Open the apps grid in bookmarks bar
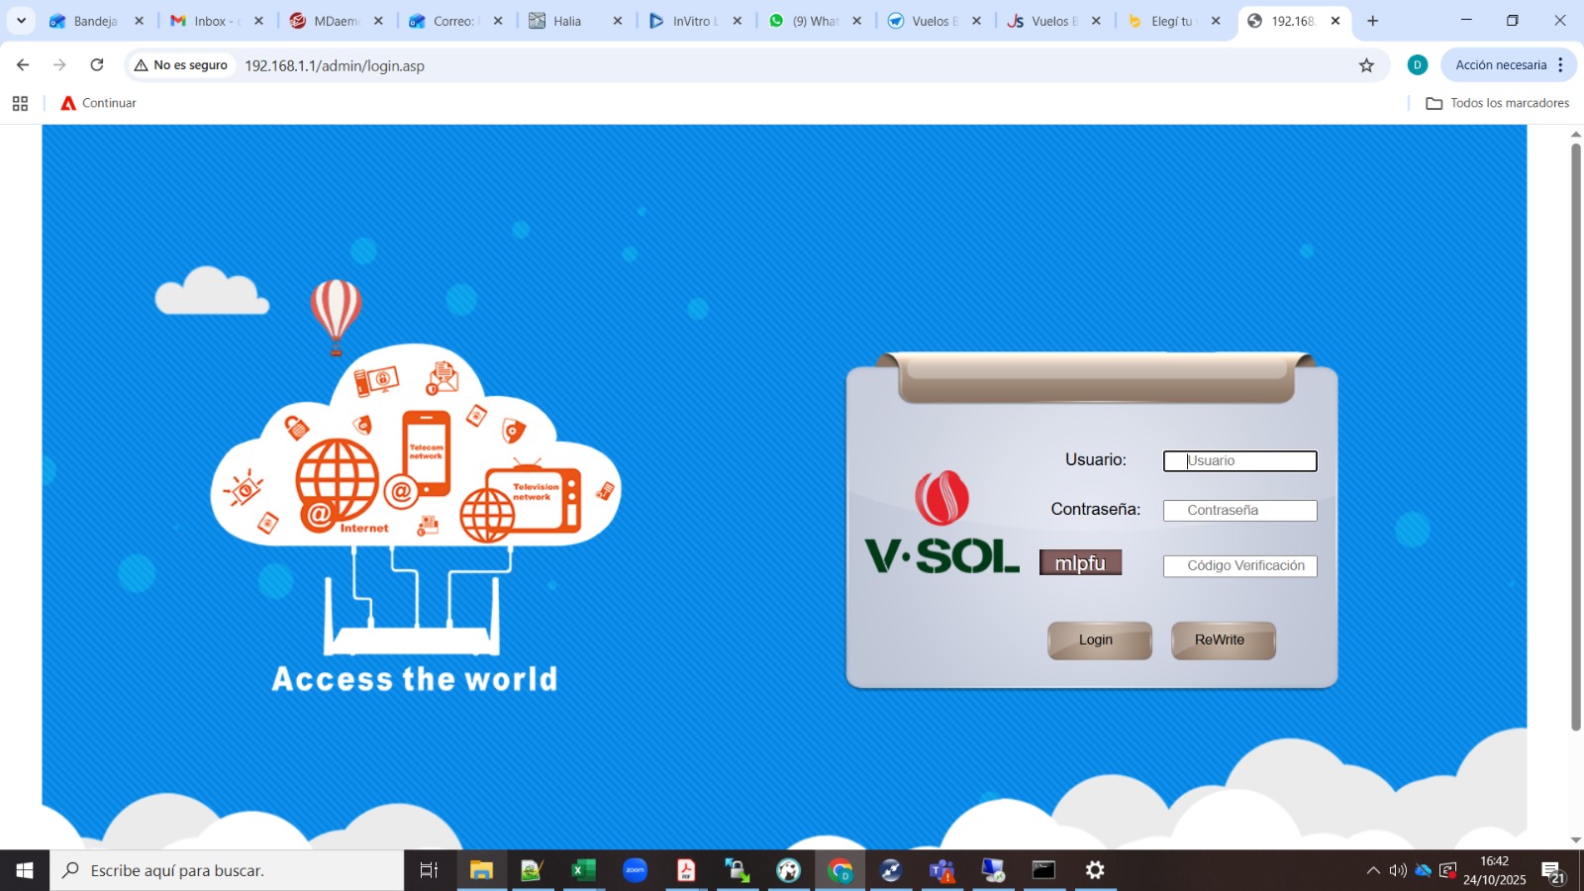1584x891 pixels. coord(20,103)
